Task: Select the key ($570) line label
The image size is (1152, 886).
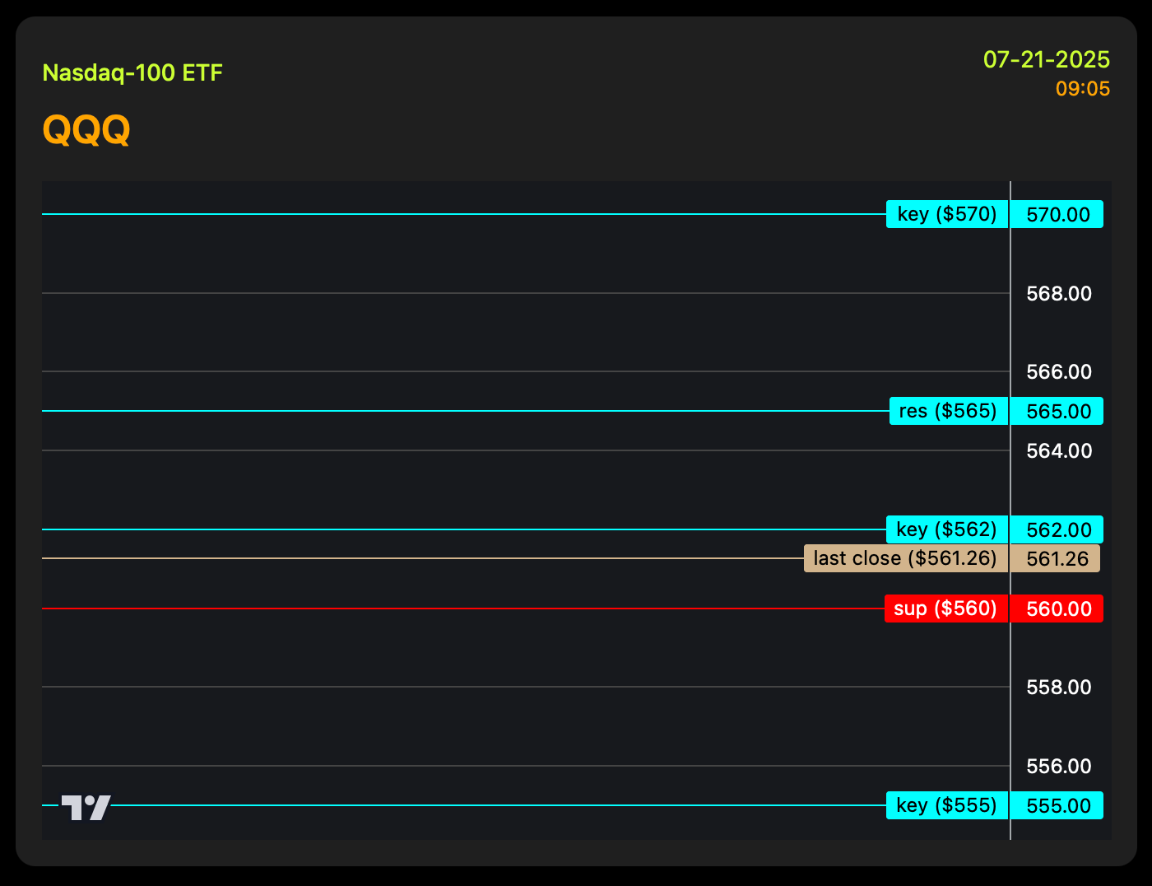Action: (947, 214)
